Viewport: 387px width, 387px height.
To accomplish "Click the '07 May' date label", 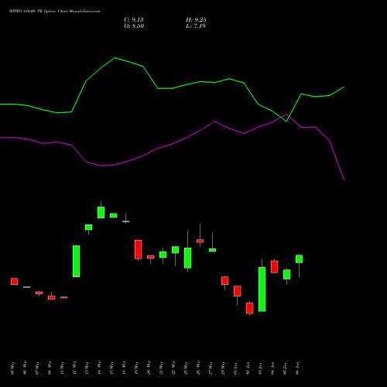I will click(38, 368).
